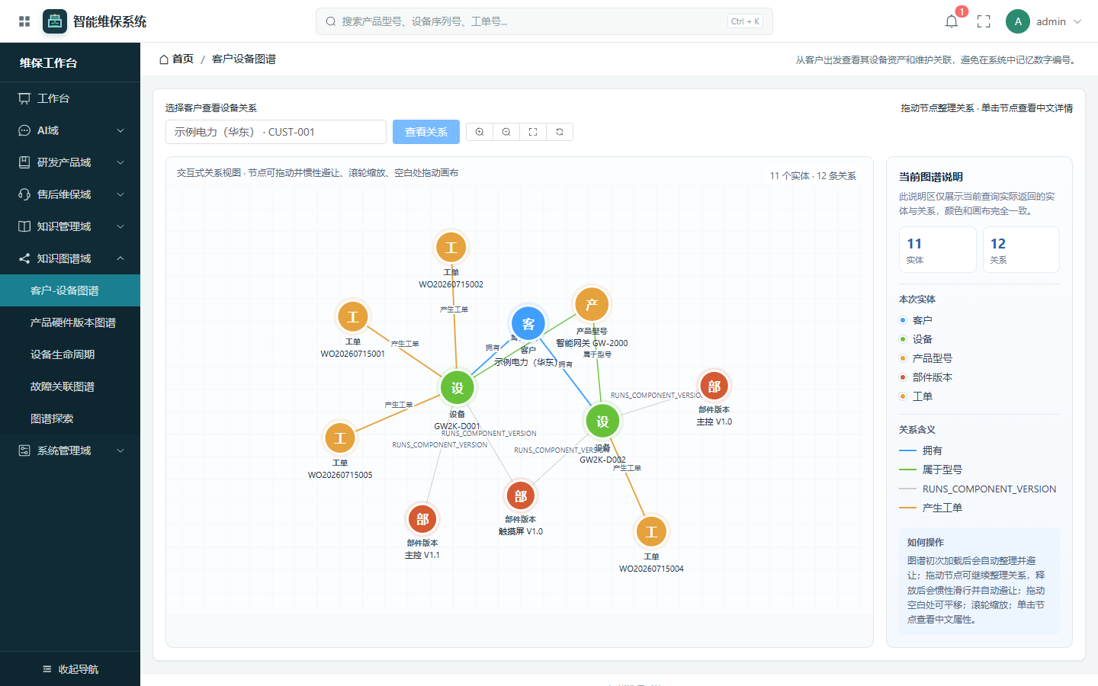This screenshot has height=686, width=1098.
Task: Select 客户-设备图谱 menu item
Action: point(70,290)
